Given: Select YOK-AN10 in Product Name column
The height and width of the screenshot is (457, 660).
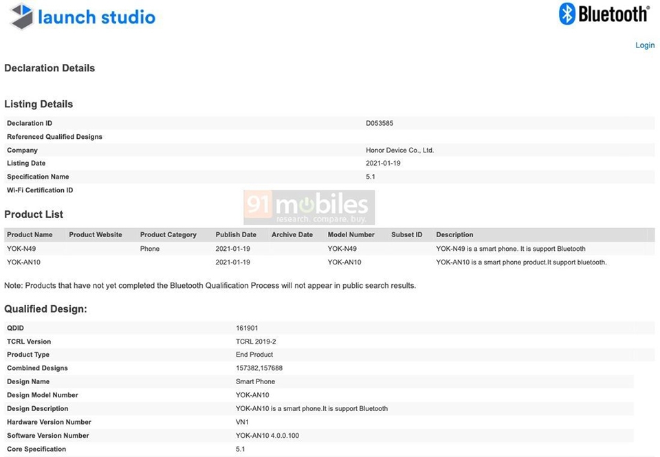Looking at the screenshot, I should (x=23, y=262).
